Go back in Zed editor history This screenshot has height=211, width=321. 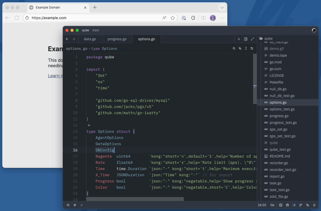pyautogui.click(x=67, y=39)
